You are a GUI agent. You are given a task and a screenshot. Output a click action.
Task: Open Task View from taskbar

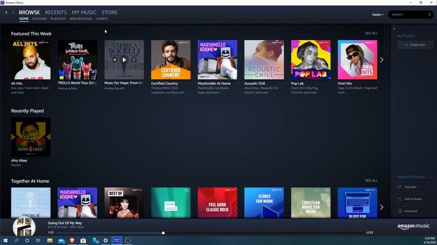click(x=38, y=240)
